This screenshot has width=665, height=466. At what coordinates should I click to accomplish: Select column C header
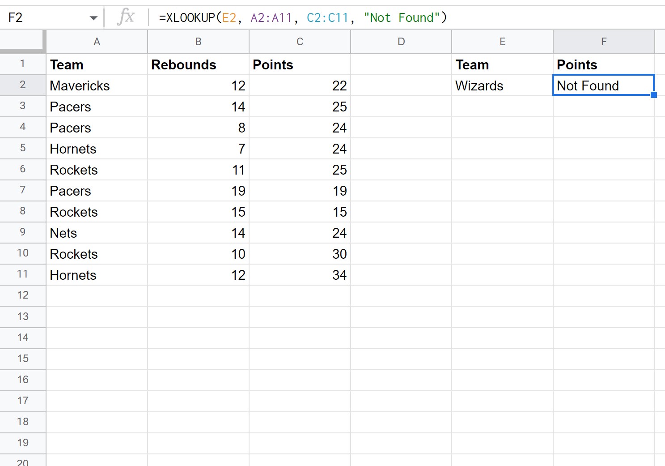300,42
